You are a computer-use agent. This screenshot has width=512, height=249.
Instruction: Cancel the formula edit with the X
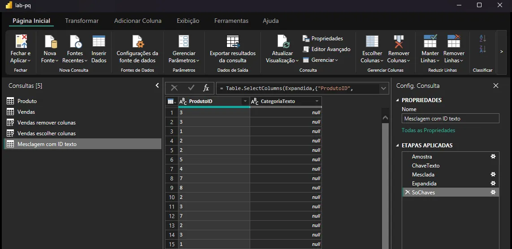(x=174, y=88)
